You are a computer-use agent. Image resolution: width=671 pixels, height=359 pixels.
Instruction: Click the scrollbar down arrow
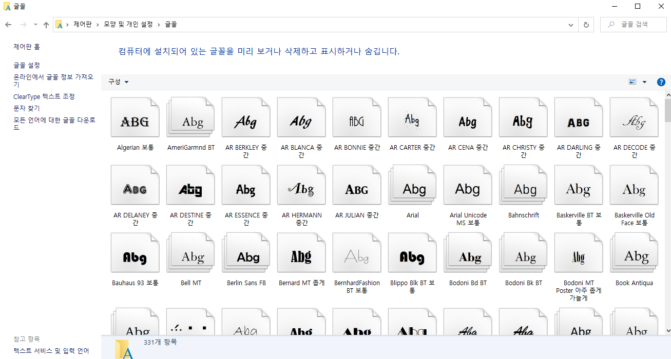pos(667,330)
